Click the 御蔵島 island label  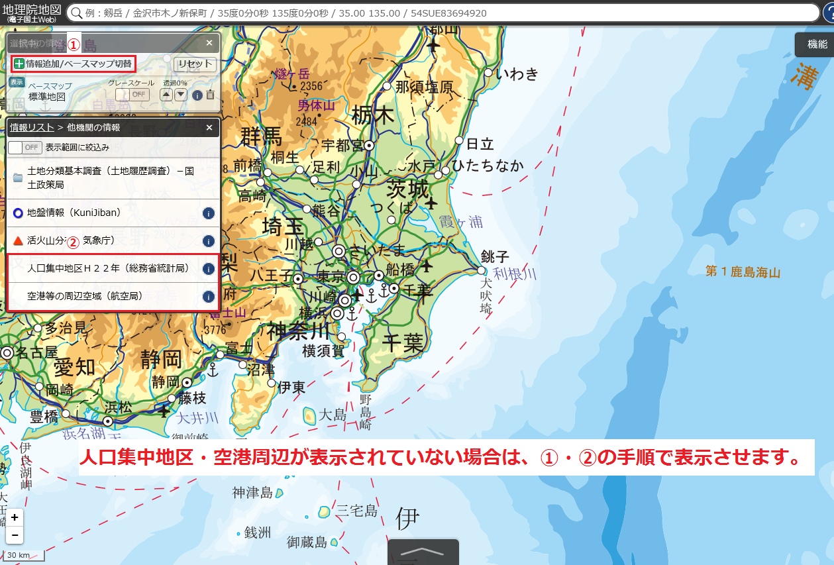click(x=307, y=542)
